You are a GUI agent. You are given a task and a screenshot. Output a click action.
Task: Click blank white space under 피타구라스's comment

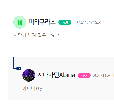coord(59,47)
